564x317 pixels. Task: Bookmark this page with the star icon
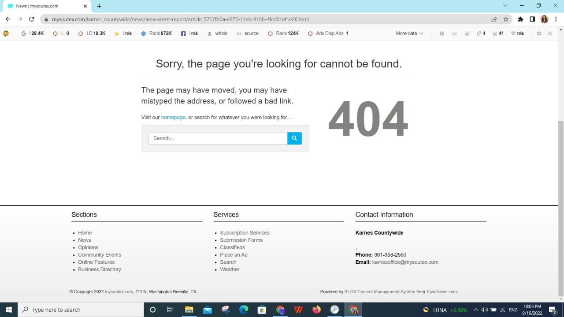506,19
